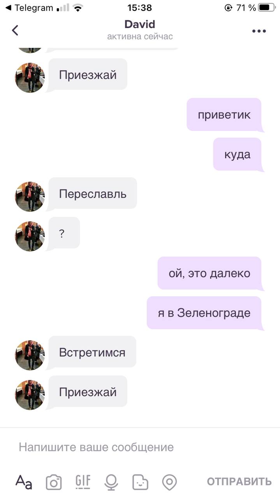Start a voice message with the microphone icon
The image size is (280, 499).
tap(111, 482)
